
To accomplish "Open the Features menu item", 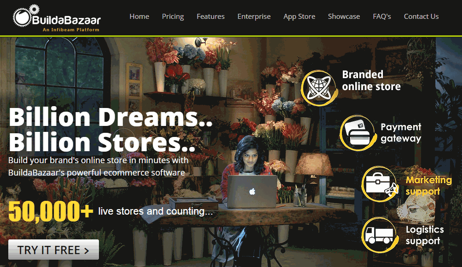I will coord(211,17).
